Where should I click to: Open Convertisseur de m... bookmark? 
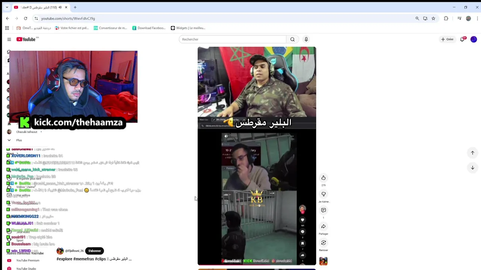pos(110,28)
